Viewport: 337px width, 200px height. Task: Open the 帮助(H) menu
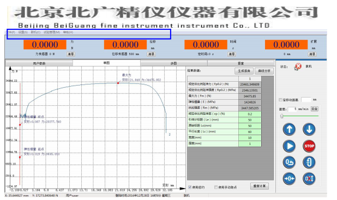[68, 32]
